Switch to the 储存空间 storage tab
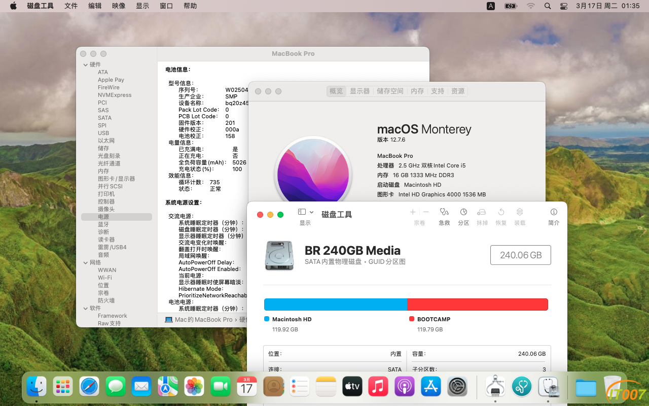The width and height of the screenshot is (649, 406). coord(390,91)
